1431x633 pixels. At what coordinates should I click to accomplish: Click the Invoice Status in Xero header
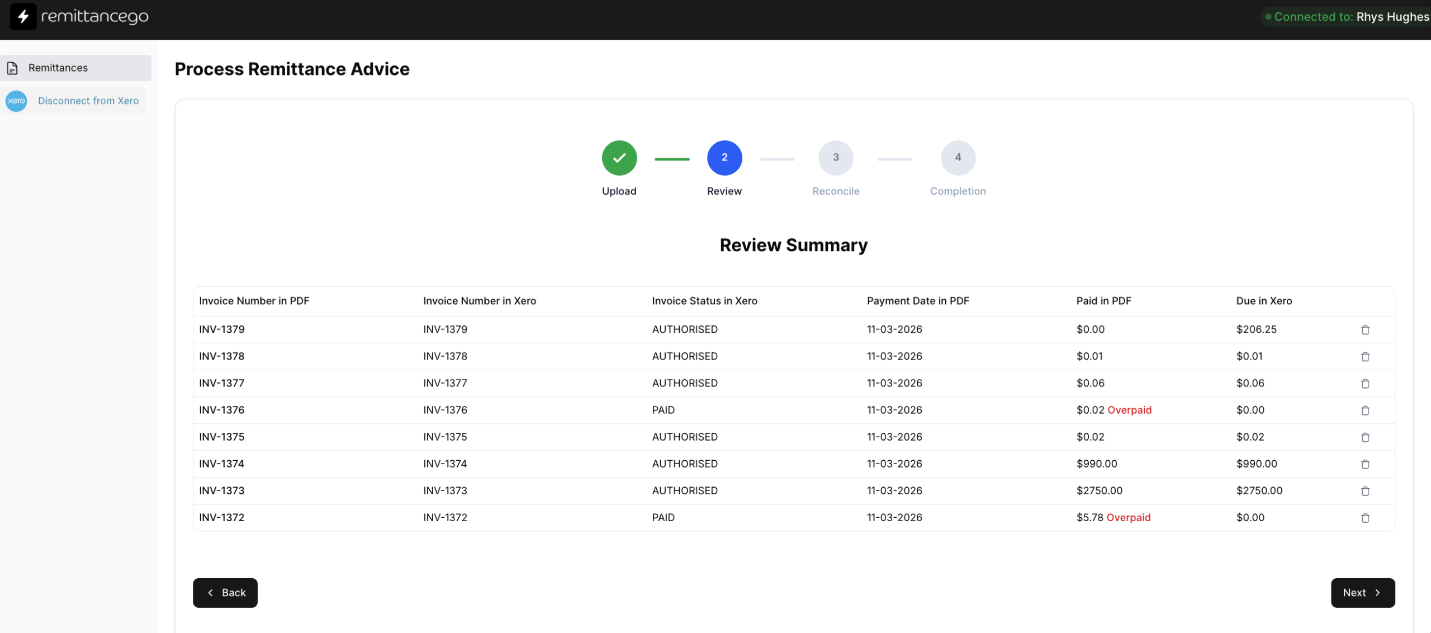tap(704, 301)
